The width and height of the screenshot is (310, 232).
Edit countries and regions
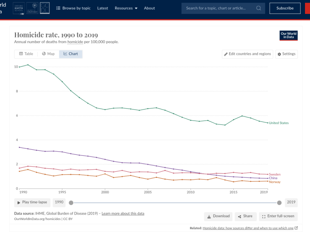coord(247,54)
